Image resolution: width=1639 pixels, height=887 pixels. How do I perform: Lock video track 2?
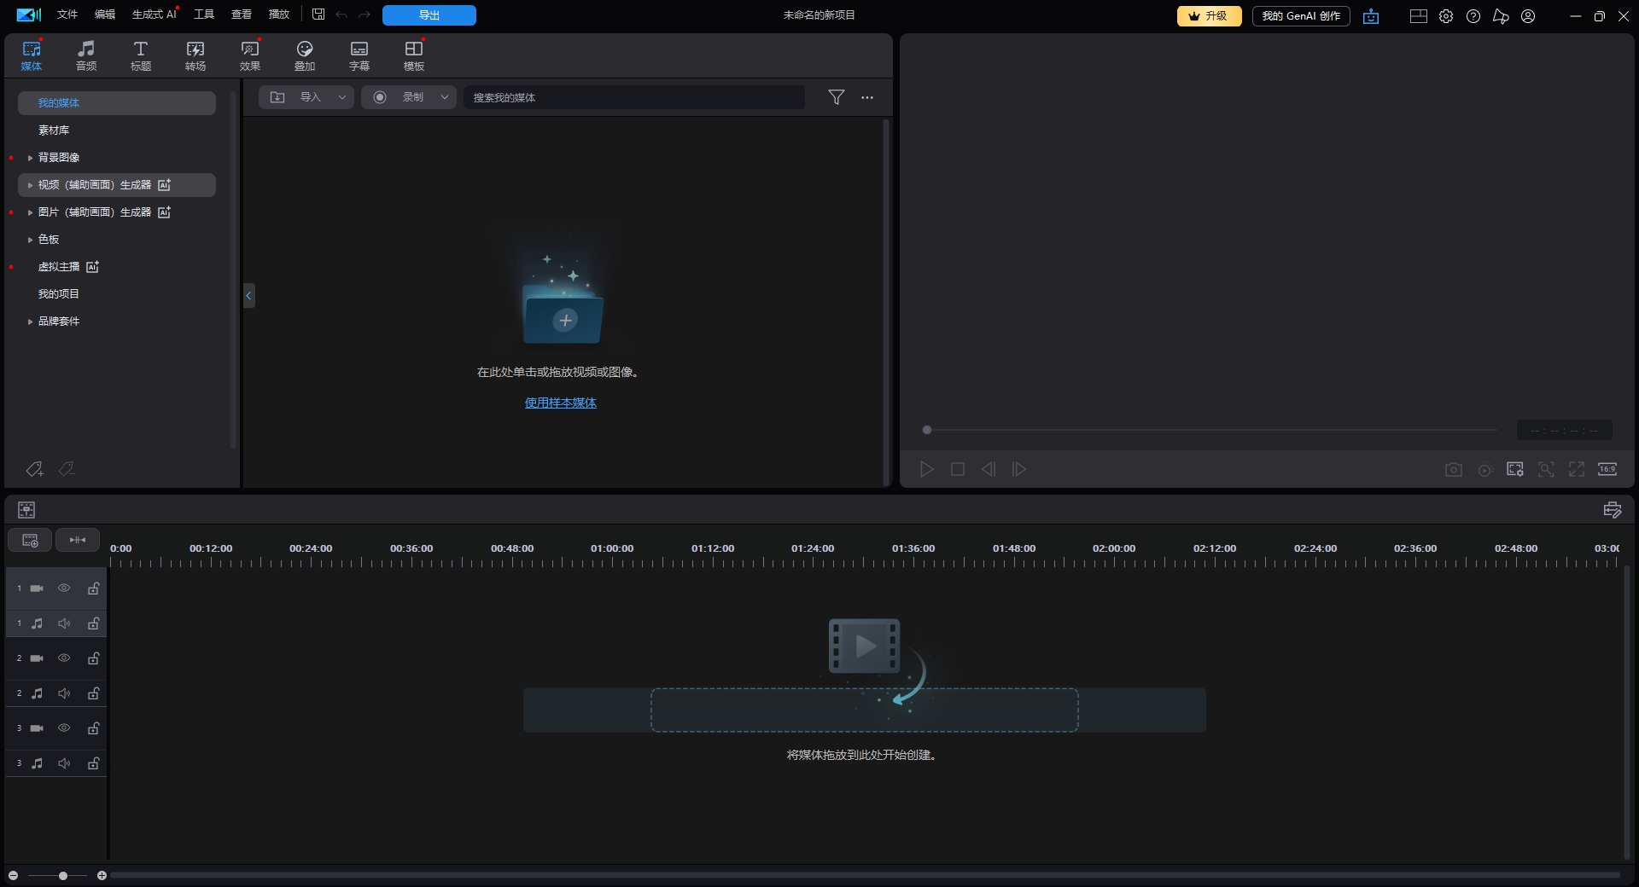pyautogui.click(x=94, y=658)
